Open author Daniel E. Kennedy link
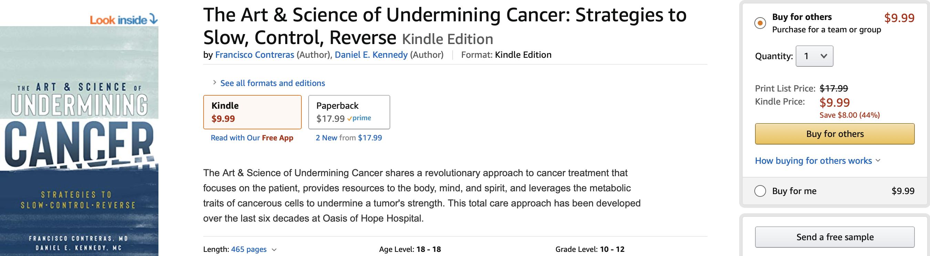 coord(371,55)
